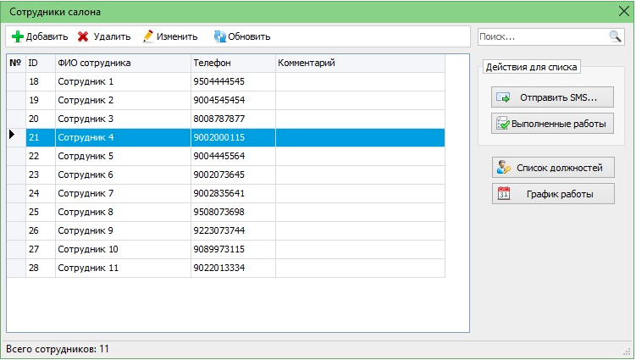Click the ID column header
Viewport: 636px width, 360px height.
[x=40, y=63]
